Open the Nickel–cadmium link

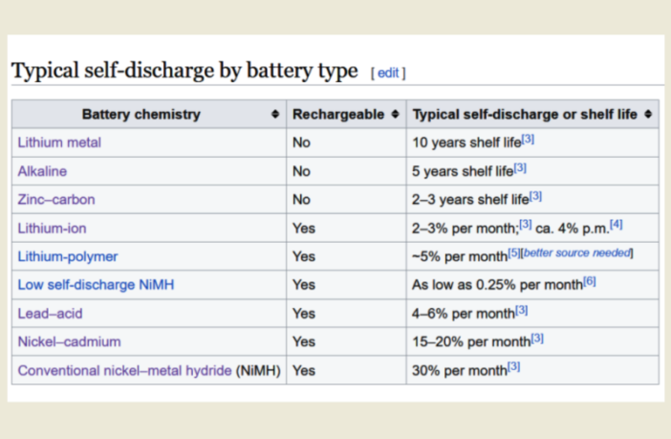(70, 341)
